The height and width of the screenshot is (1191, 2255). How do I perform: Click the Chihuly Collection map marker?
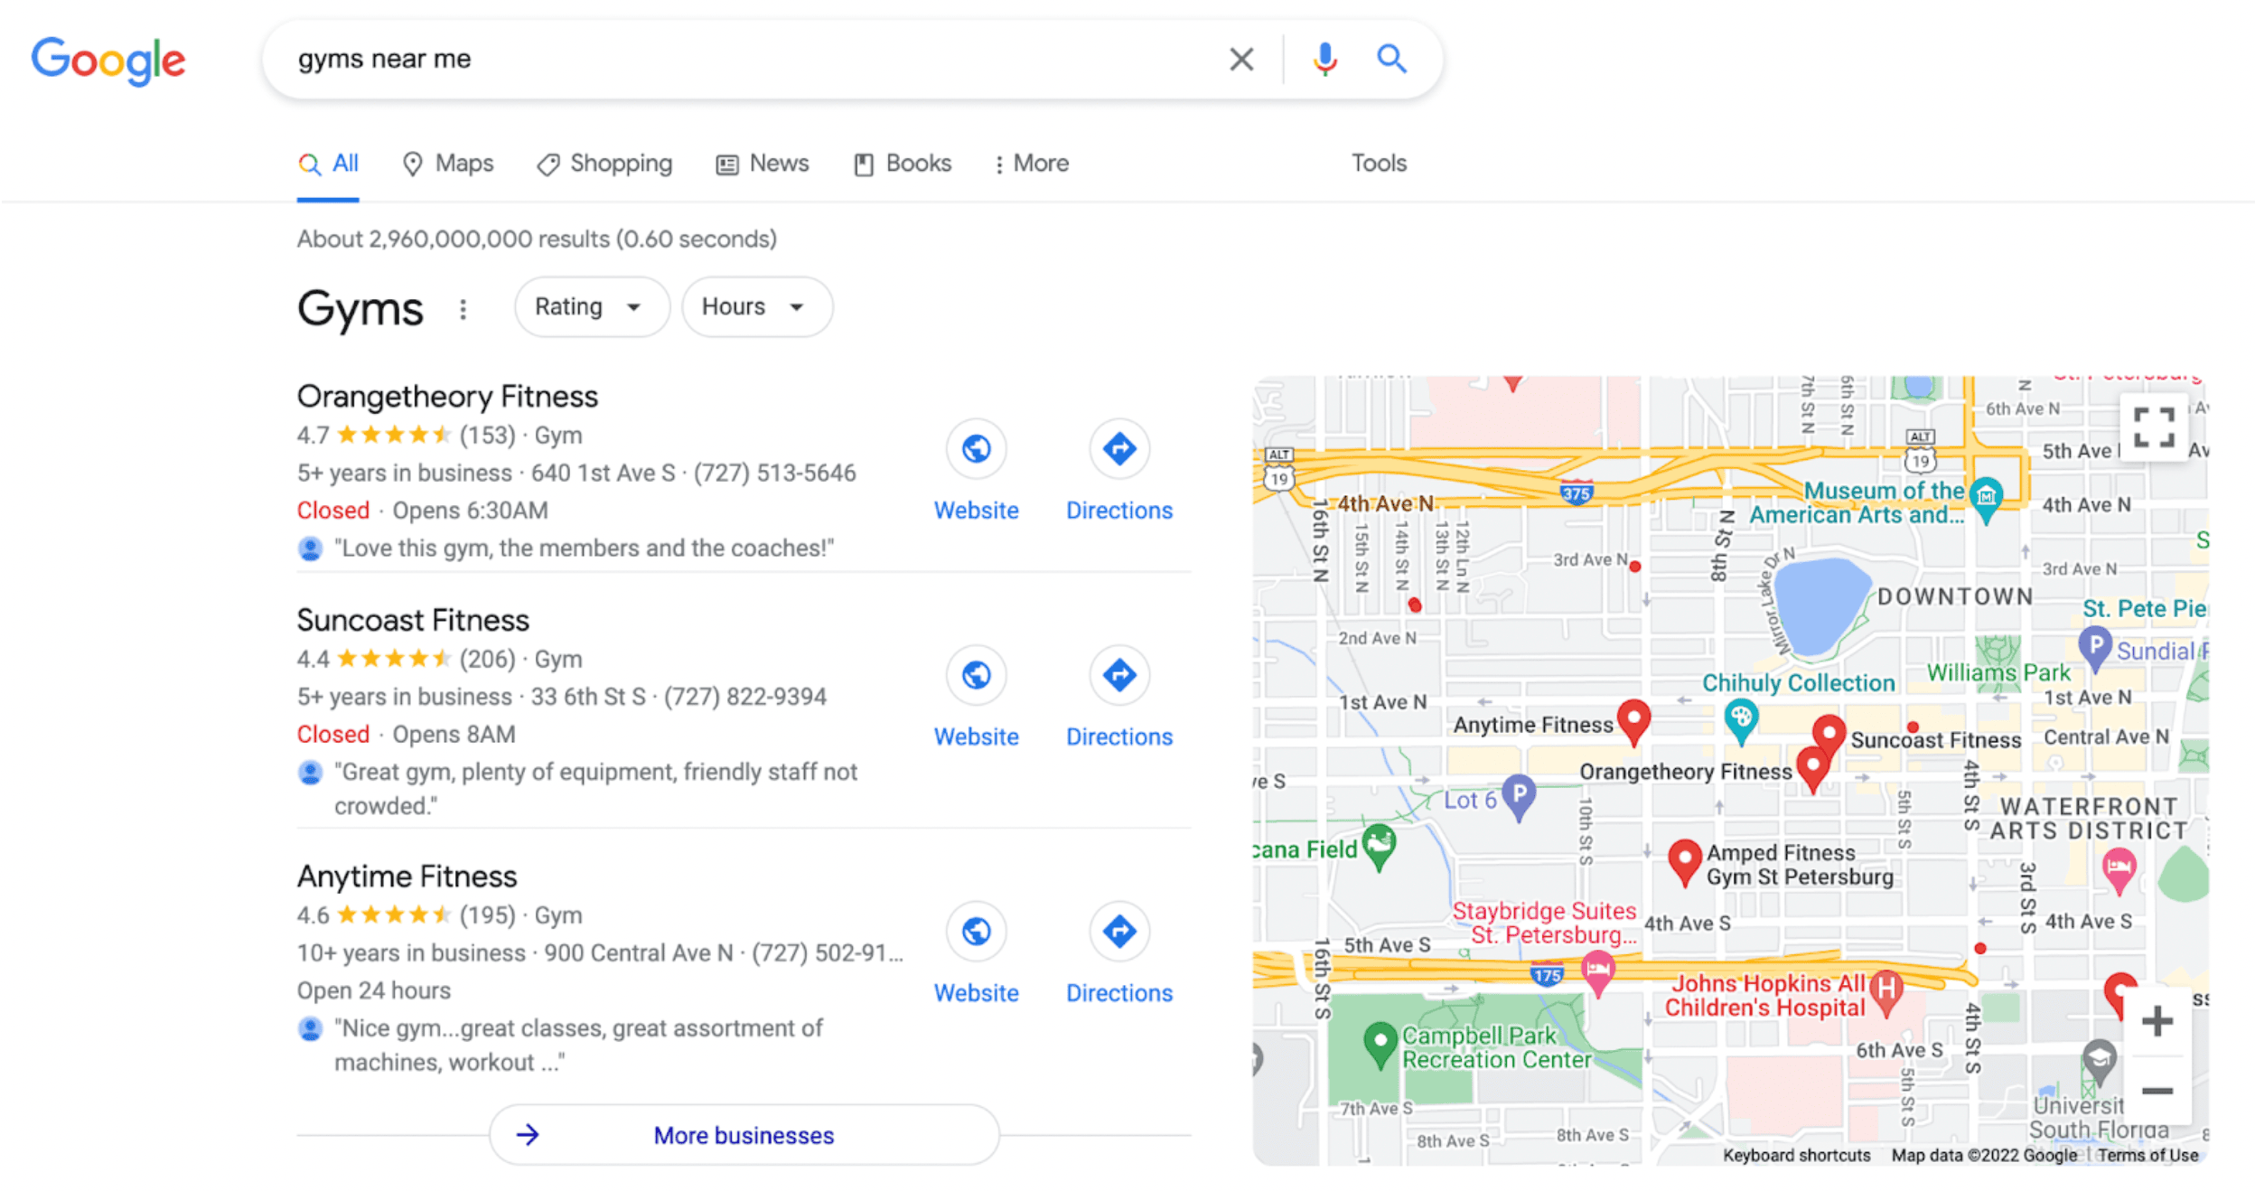pos(1740,720)
